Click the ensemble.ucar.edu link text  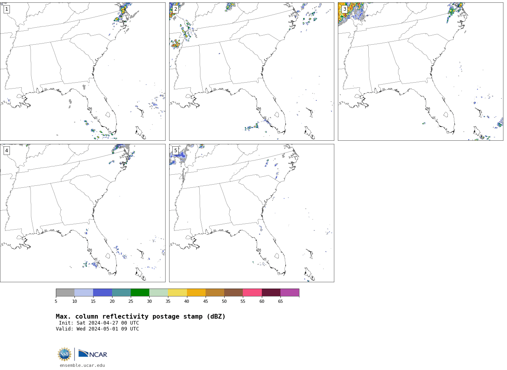[82, 366]
